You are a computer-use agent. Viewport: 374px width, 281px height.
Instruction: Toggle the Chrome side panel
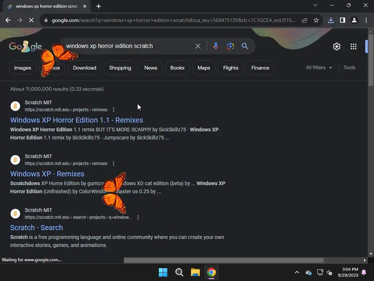342,20
